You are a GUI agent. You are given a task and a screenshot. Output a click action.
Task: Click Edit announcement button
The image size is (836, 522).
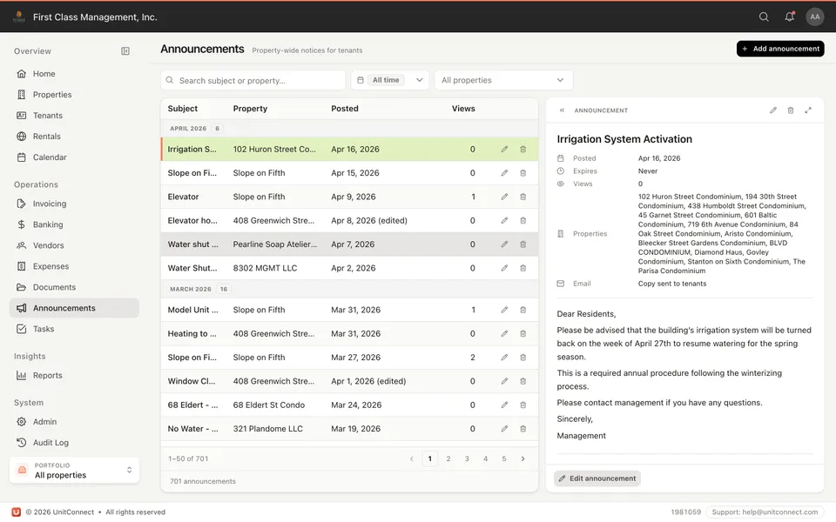coord(597,478)
